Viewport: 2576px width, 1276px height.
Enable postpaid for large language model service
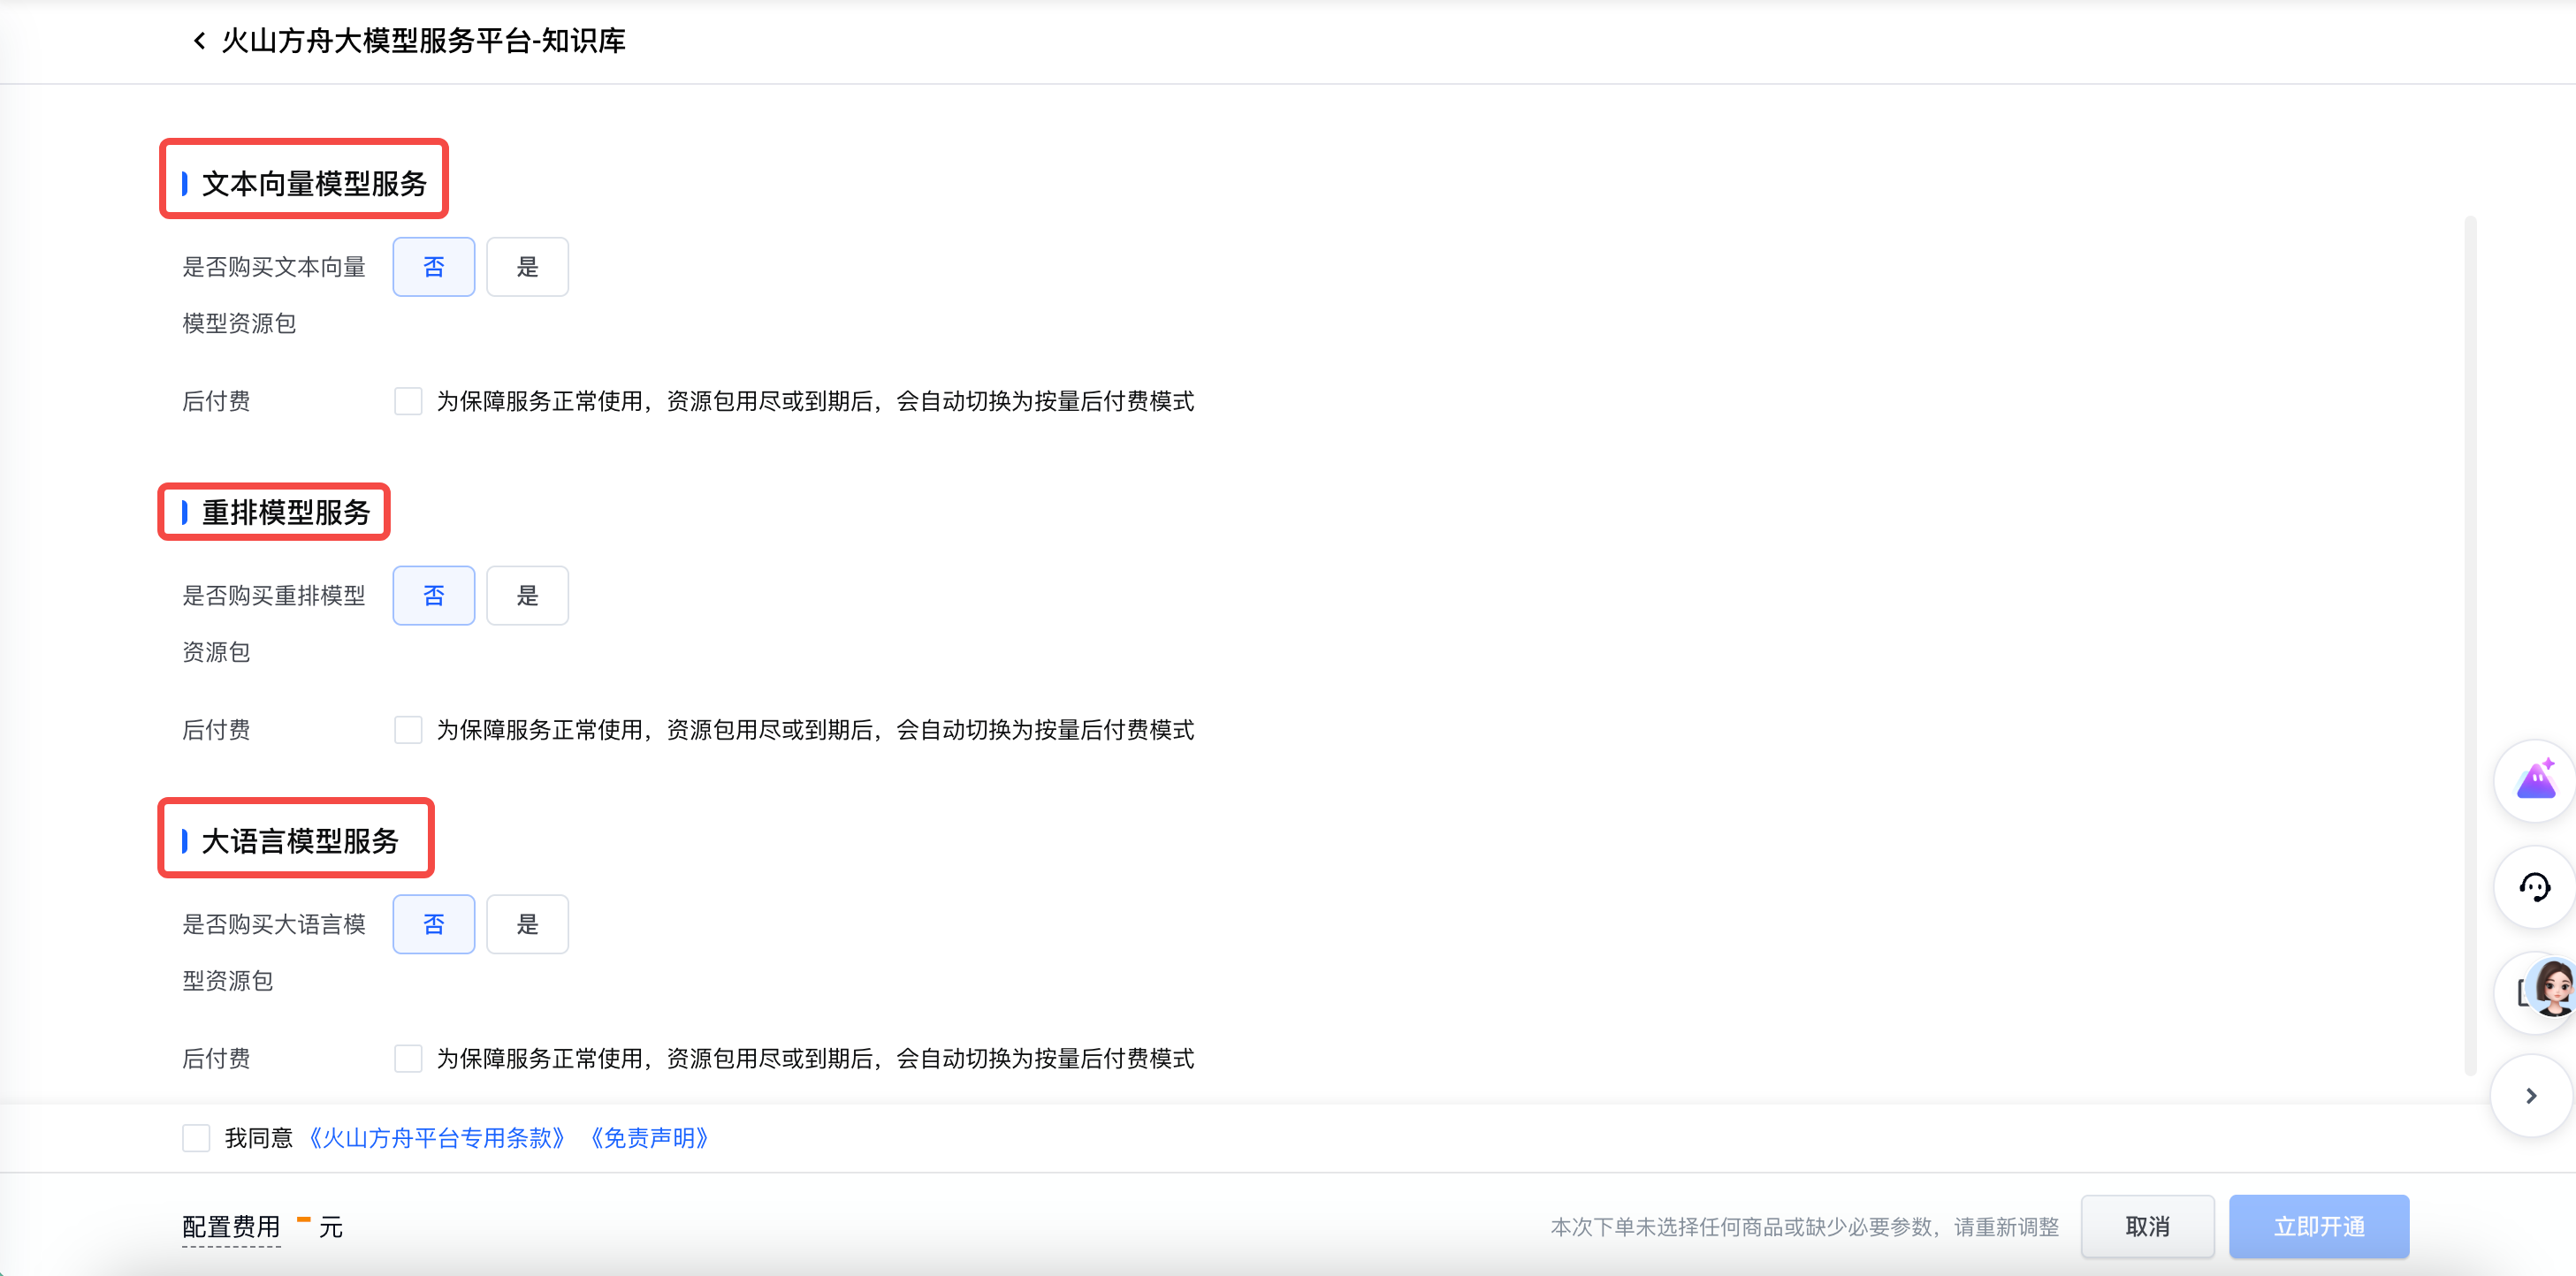(x=408, y=1060)
